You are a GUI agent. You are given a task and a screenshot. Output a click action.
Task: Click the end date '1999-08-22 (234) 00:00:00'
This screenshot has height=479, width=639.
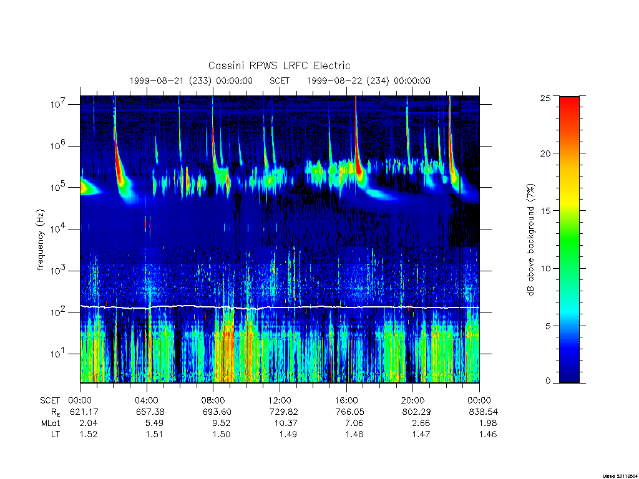point(368,80)
